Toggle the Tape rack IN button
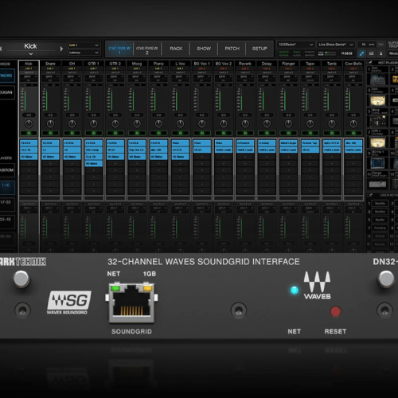This screenshot has width=398, height=398. point(310,133)
